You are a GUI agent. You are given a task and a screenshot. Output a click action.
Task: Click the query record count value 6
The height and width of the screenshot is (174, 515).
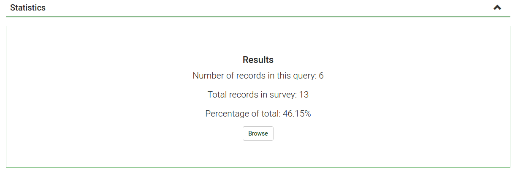pyautogui.click(x=321, y=76)
